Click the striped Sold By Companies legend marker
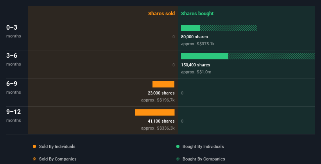This screenshot has height=164, width=321. pos(34,159)
